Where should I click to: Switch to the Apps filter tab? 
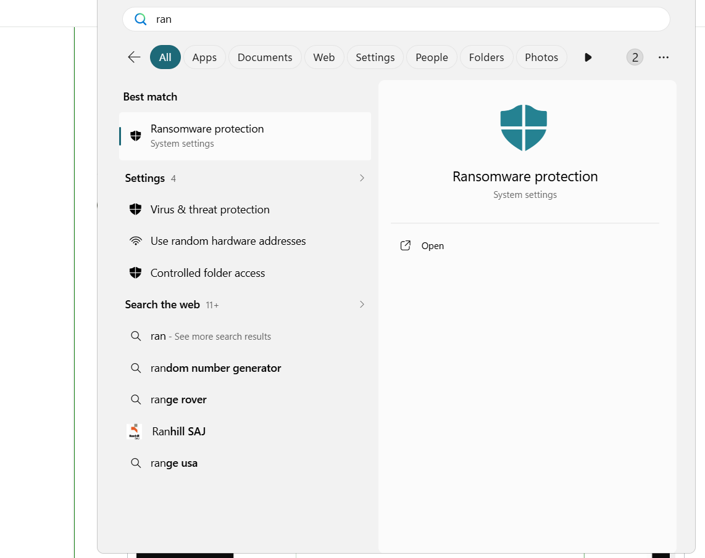click(x=204, y=57)
